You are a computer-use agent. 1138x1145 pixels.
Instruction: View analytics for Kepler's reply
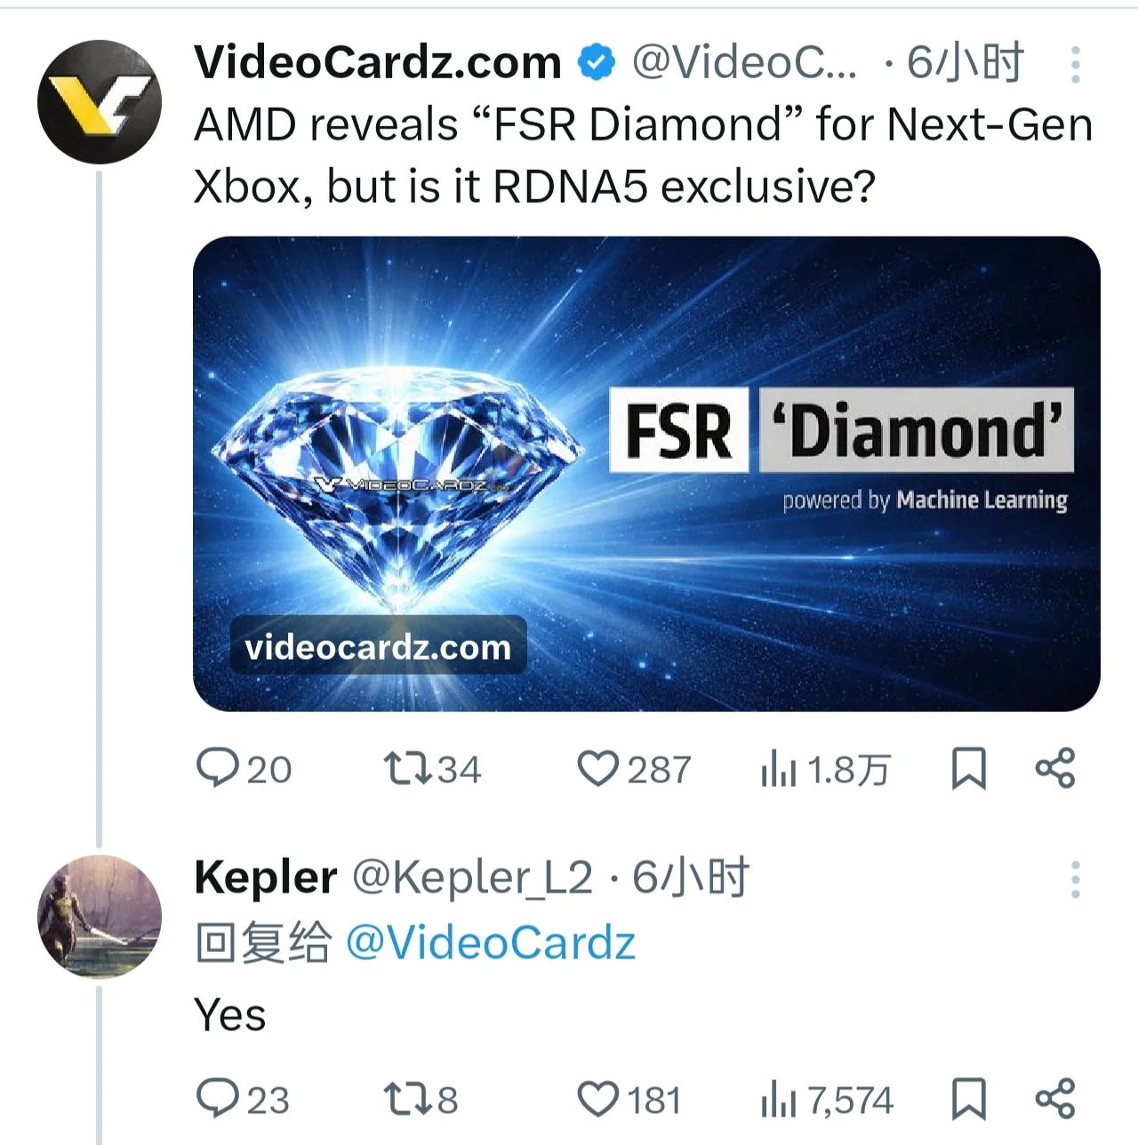click(x=779, y=1101)
